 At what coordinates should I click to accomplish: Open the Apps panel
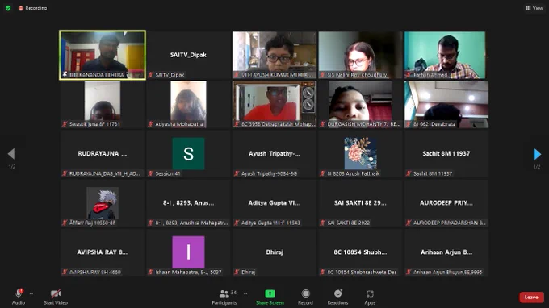pos(370,297)
